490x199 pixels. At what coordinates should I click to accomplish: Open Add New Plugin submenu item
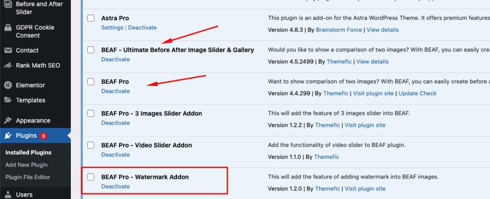click(x=26, y=165)
